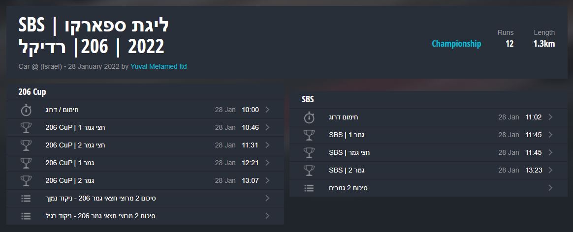Click trophy icon for 206 CuP 11:31 race
This screenshot has height=232, width=573.
click(x=26, y=145)
